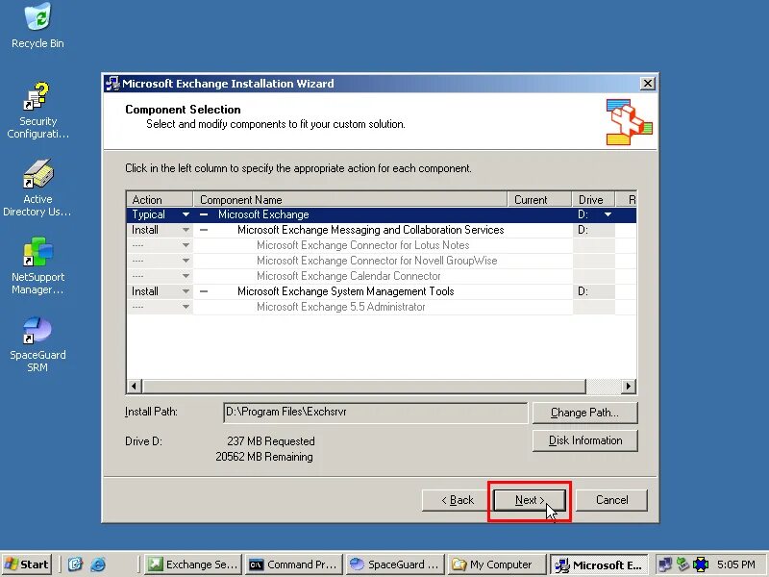
Task: Open Action dropdown for Calendar Connector
Action: 186,276
